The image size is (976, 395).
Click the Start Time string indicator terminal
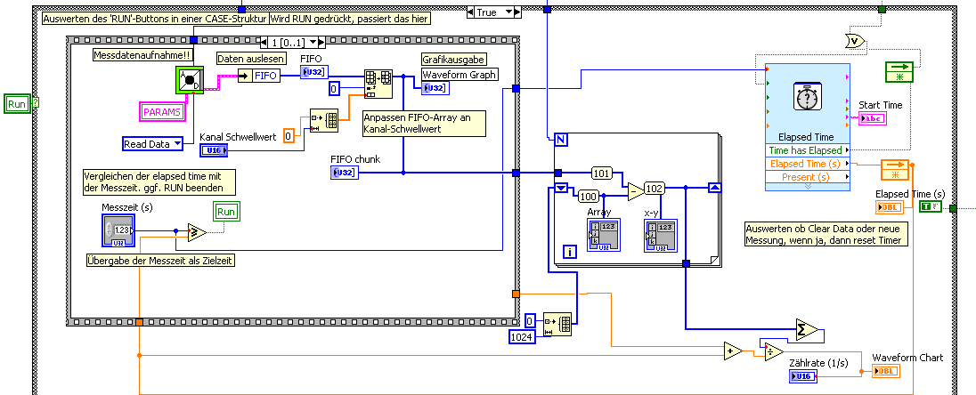(872, 119)
